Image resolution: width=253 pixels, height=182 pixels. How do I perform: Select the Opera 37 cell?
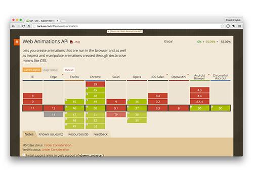[137, 108]
